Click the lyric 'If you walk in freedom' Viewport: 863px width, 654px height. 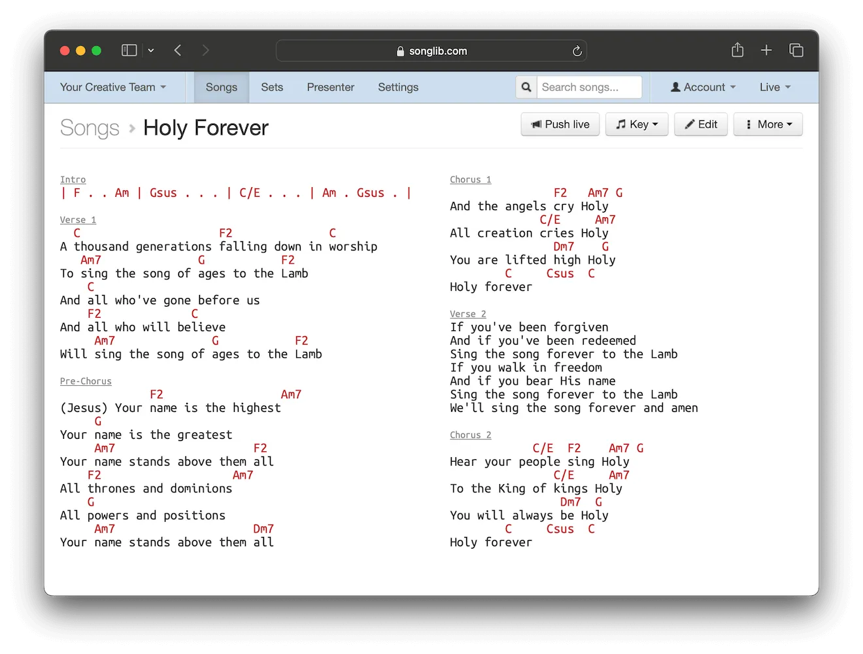point(526,368)
